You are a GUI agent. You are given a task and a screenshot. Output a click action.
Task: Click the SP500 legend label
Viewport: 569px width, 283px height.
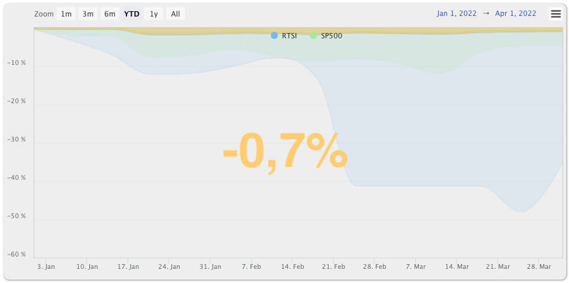331,35
